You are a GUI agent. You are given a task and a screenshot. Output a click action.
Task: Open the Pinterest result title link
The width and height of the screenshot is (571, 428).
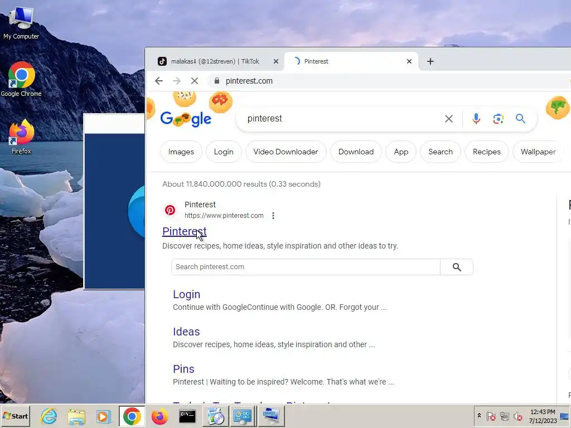184,231
